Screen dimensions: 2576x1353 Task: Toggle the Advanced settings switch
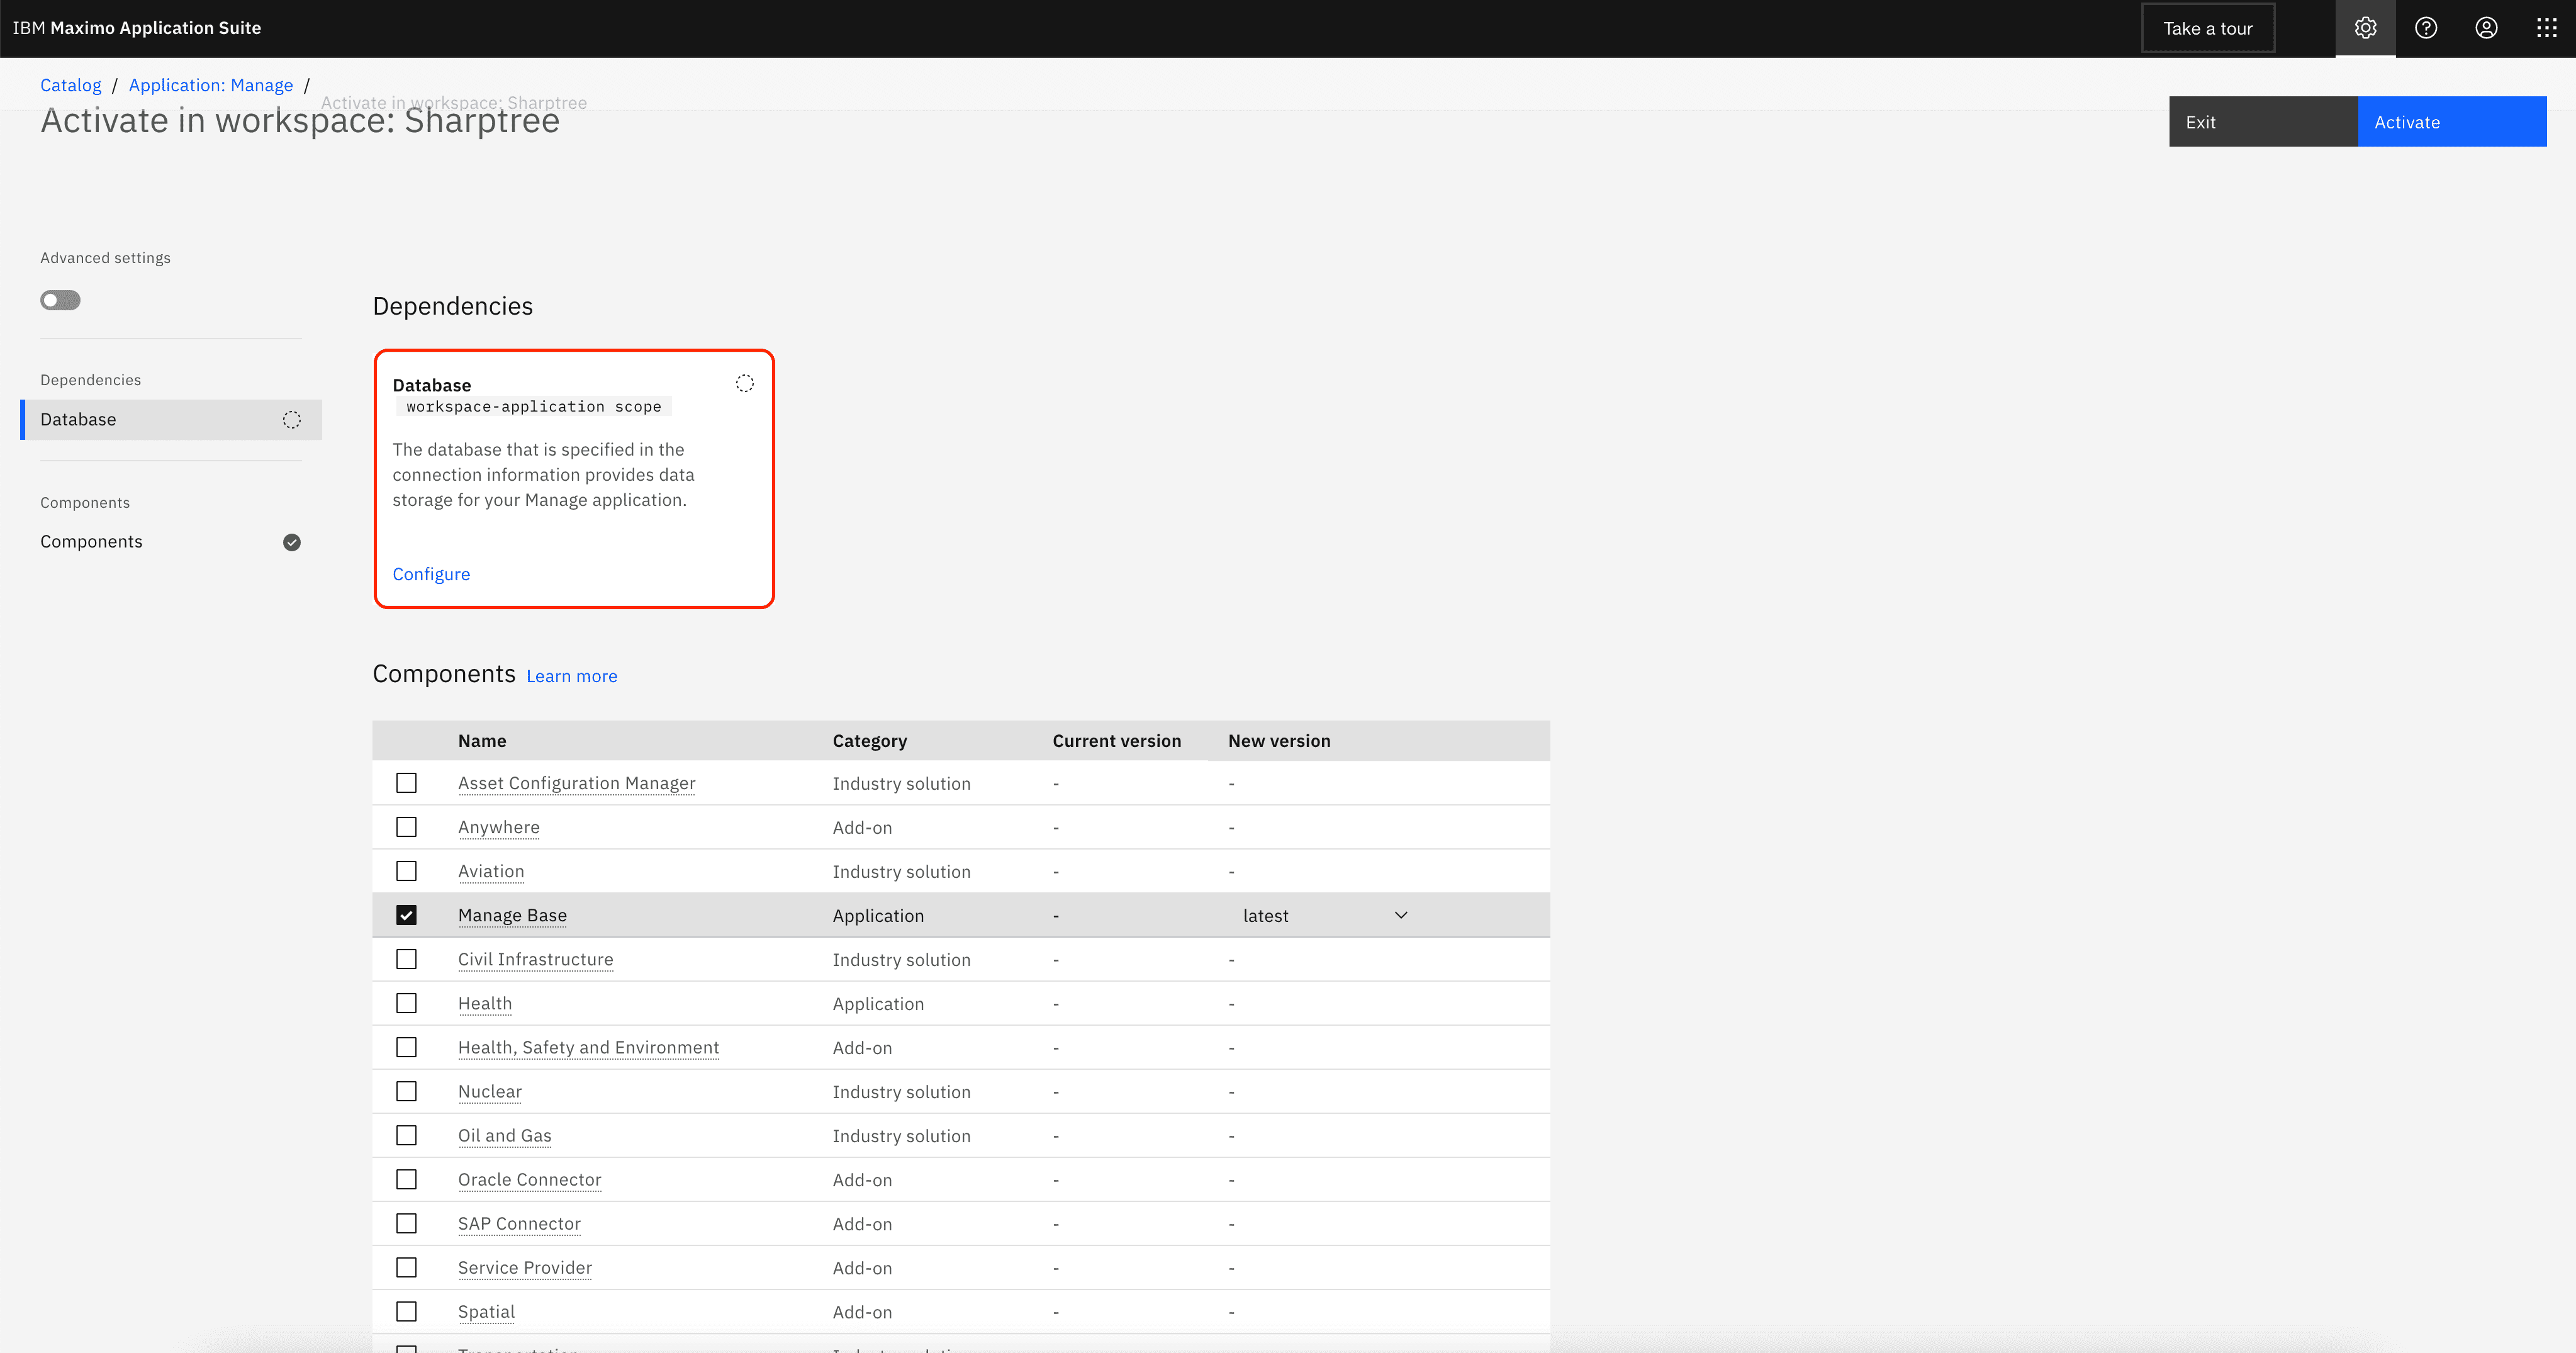coord(60,300)
